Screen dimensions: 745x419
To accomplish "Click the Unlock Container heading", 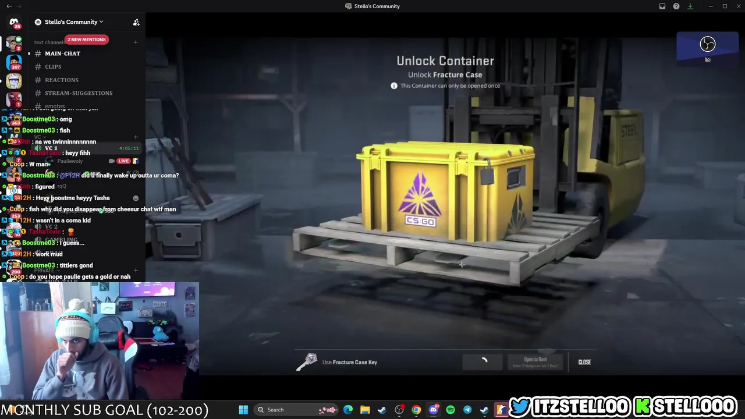I will tap(445, 61).
